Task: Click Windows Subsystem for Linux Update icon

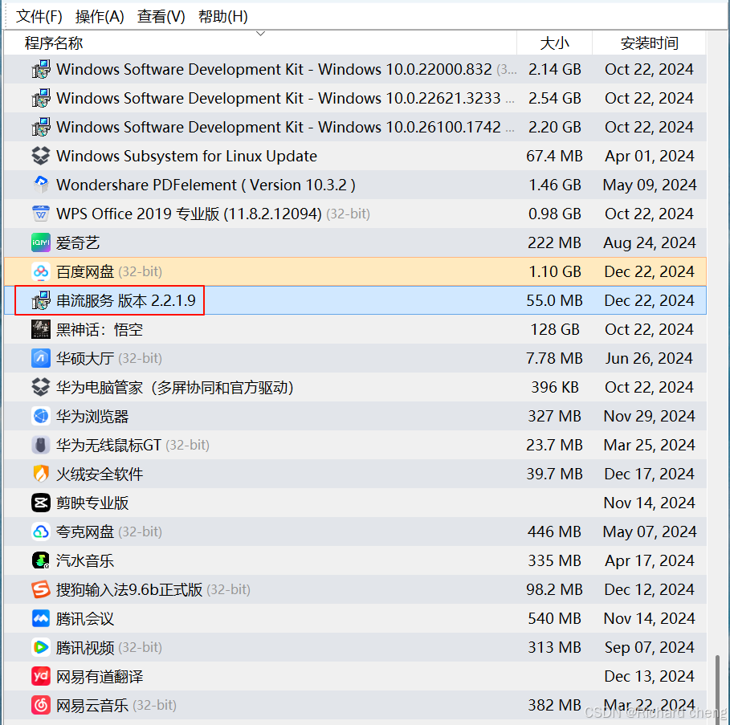Action: tap(41, 156)
